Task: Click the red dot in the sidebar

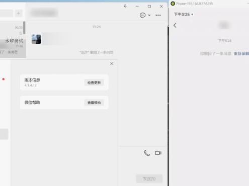Action: (4, 79)
